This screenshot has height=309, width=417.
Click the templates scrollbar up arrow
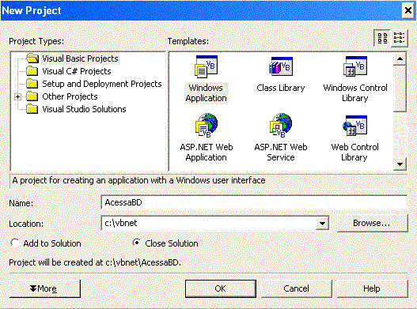(400, 58)
